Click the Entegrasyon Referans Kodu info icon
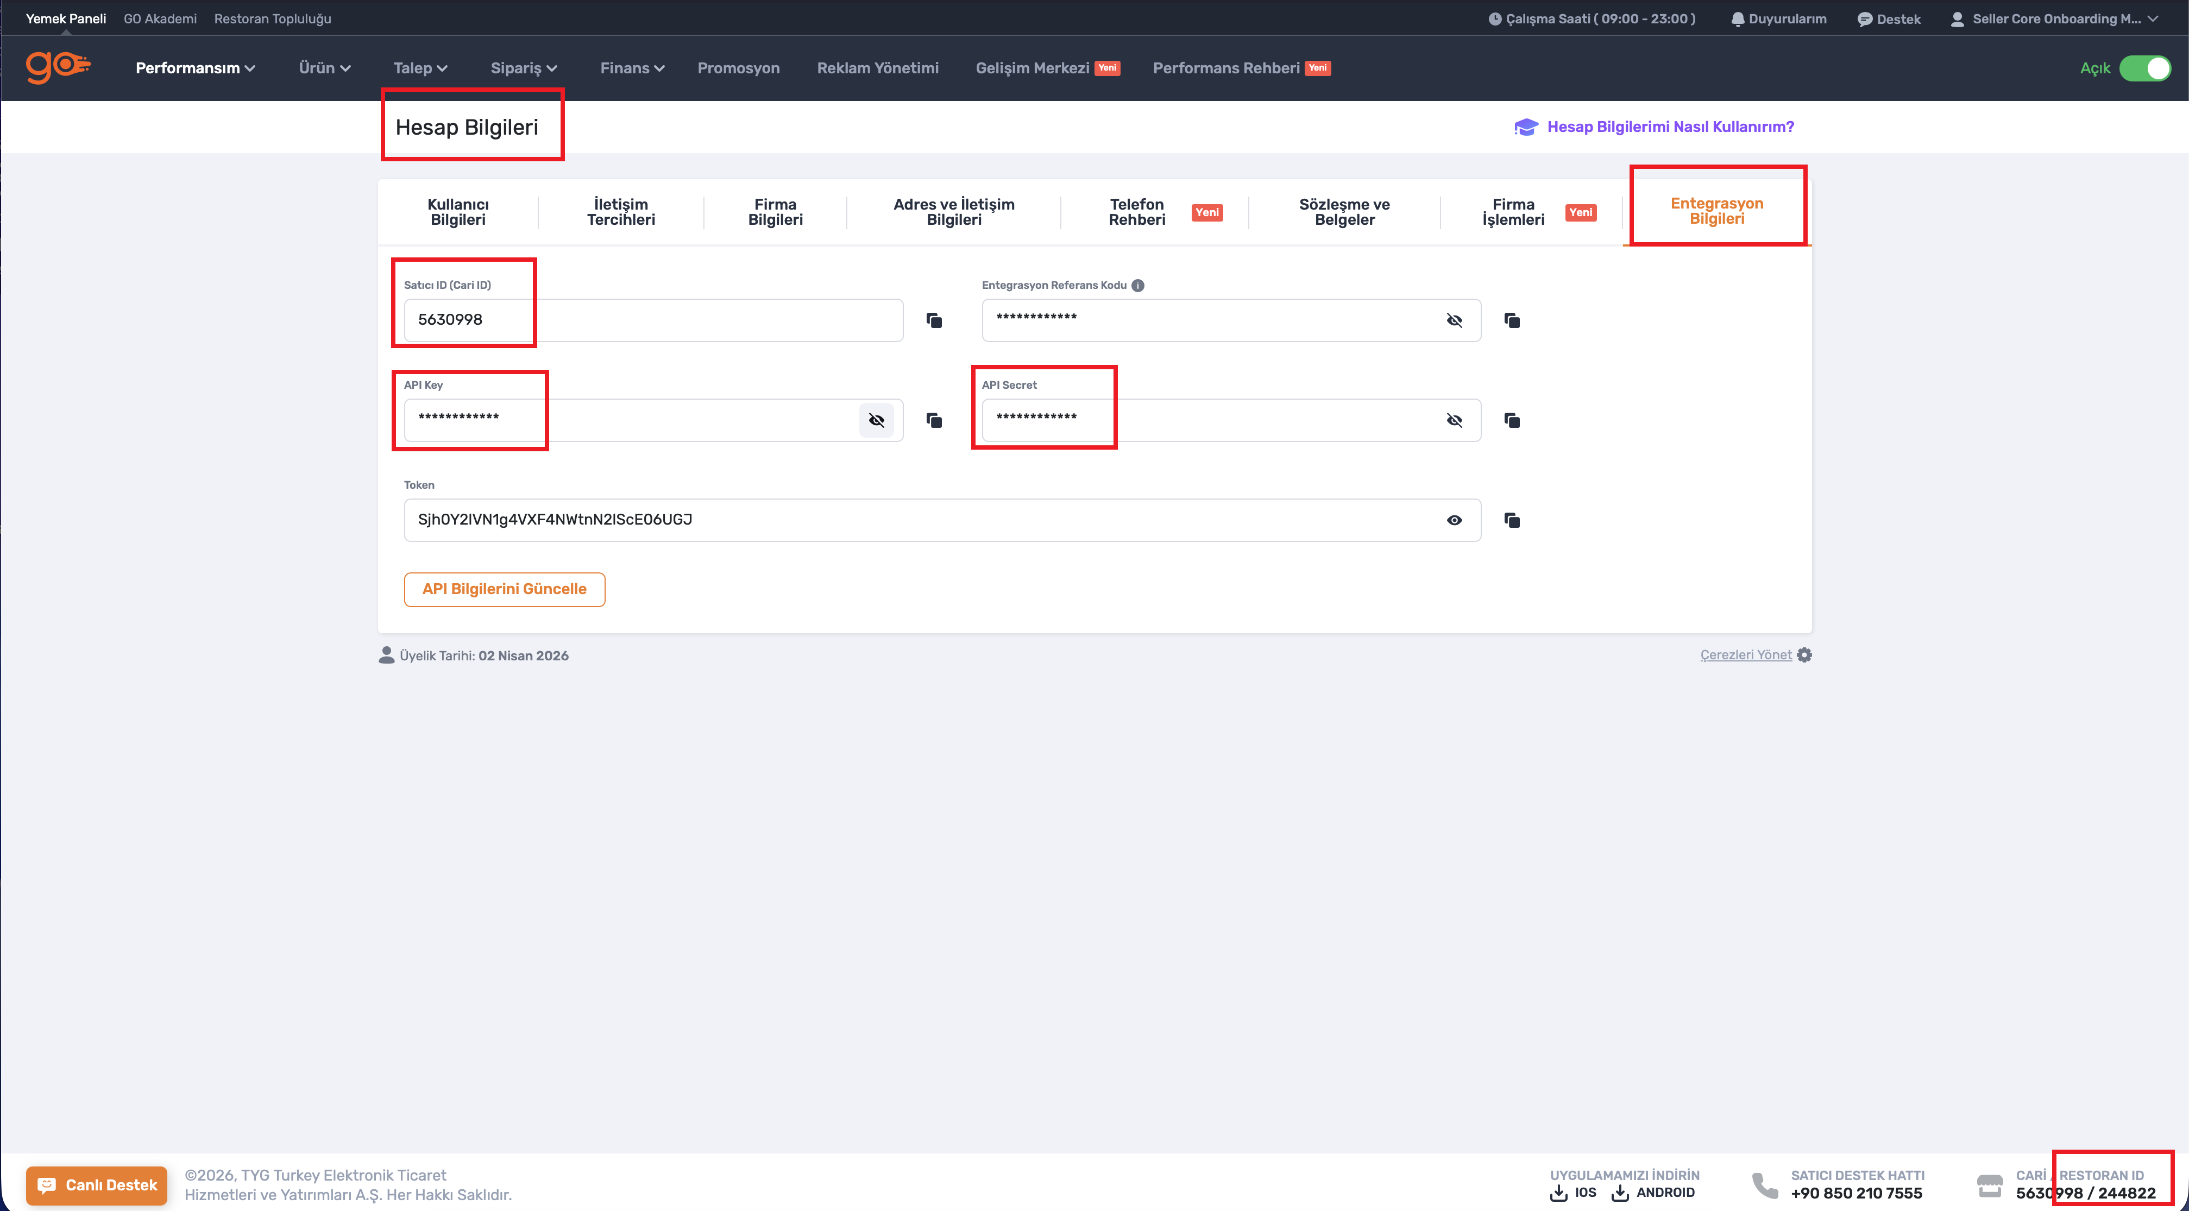This screenshot has height=1211, width=2189. tap(1138, 286)
